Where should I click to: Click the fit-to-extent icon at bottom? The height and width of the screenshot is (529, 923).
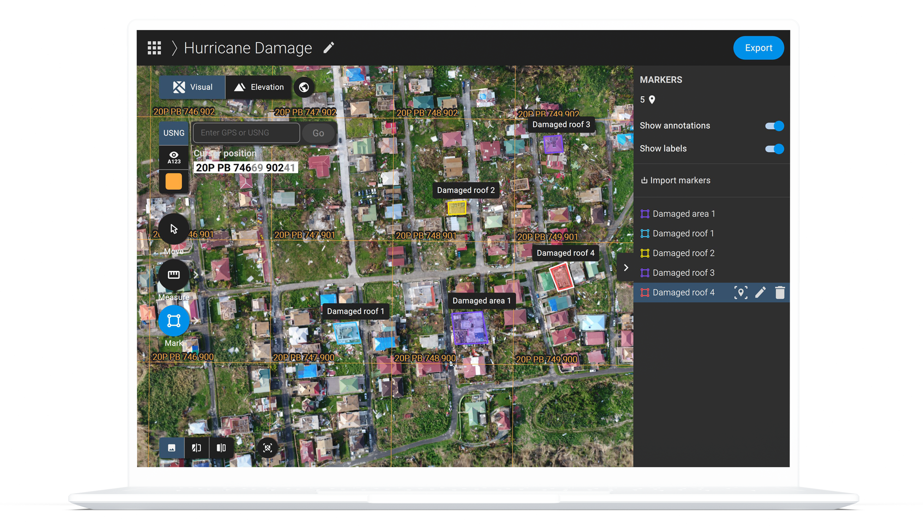pyautogui.click(x=268, y=448)
